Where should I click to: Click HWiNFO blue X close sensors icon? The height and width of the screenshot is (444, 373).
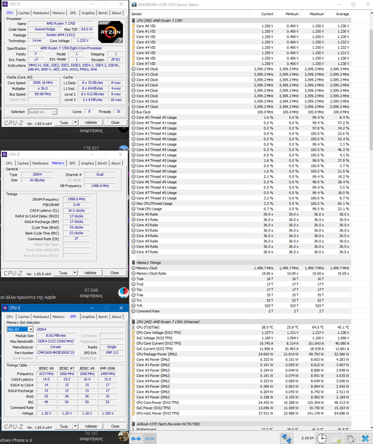pyautogui.click(x=365, y=438)
